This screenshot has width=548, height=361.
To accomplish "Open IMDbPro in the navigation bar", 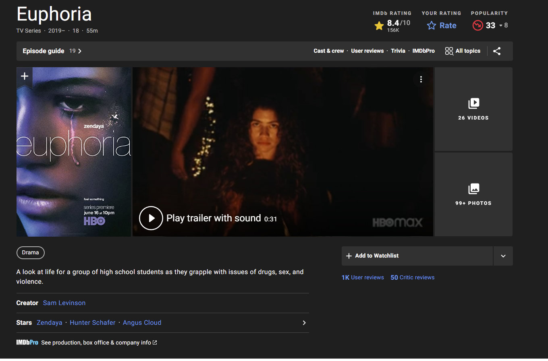I will 423,51.
